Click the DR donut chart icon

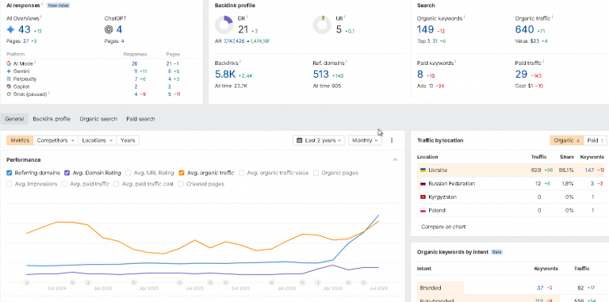tap(224, 25)
